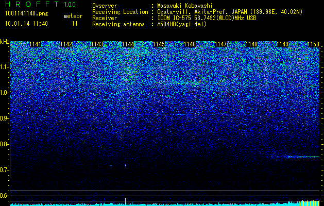Image resolution: width=324 pixels, height=206 pixels.
Task: Click time marker 1145
Action: [159, 44]
